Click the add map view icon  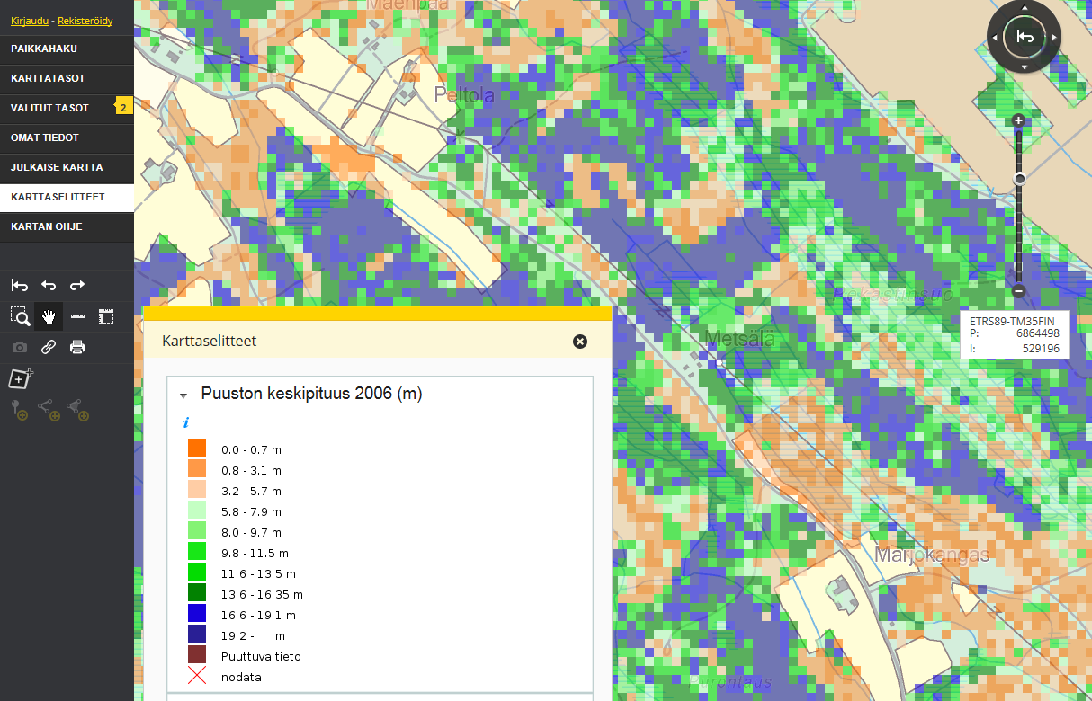21,378
